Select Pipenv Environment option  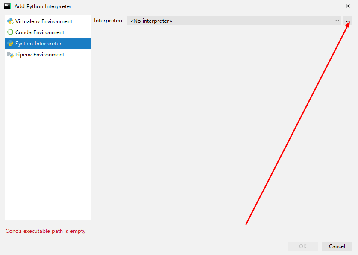point(48,55)
